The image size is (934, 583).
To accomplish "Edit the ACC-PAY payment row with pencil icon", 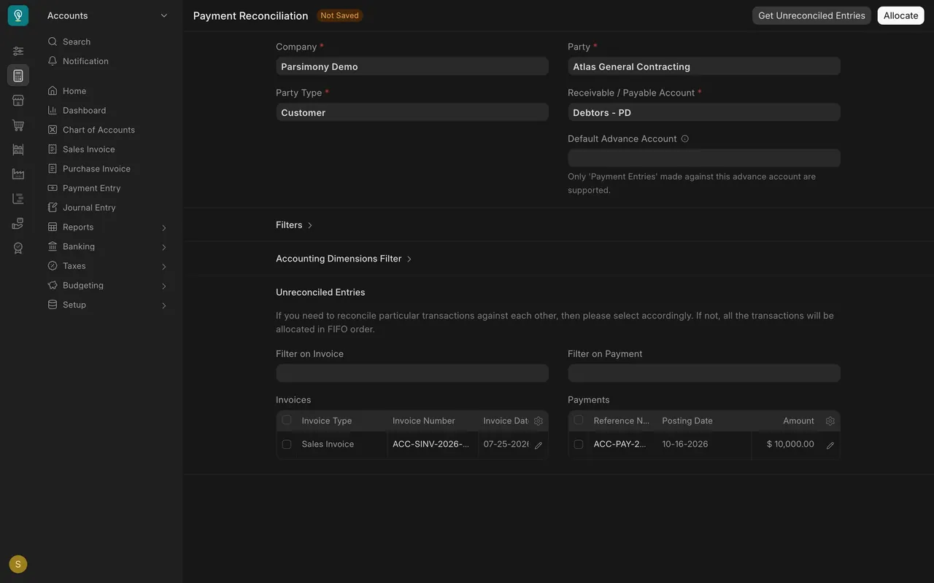I will point(830,445).
